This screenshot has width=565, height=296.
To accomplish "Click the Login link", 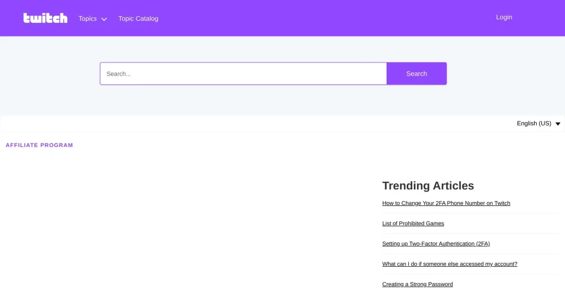I will (x=504, y=17).
